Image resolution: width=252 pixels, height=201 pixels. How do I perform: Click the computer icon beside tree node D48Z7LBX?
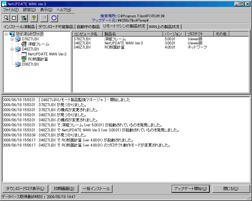coord(18,49)
